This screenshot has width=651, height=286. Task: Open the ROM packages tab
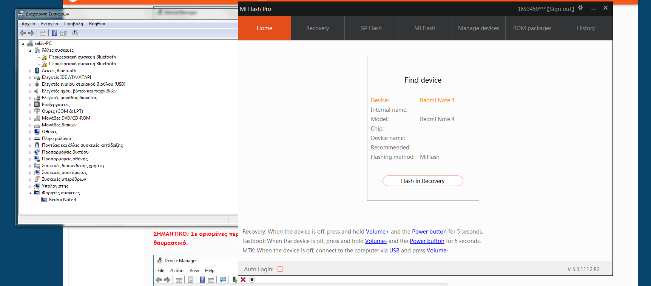tap(532, 28)
